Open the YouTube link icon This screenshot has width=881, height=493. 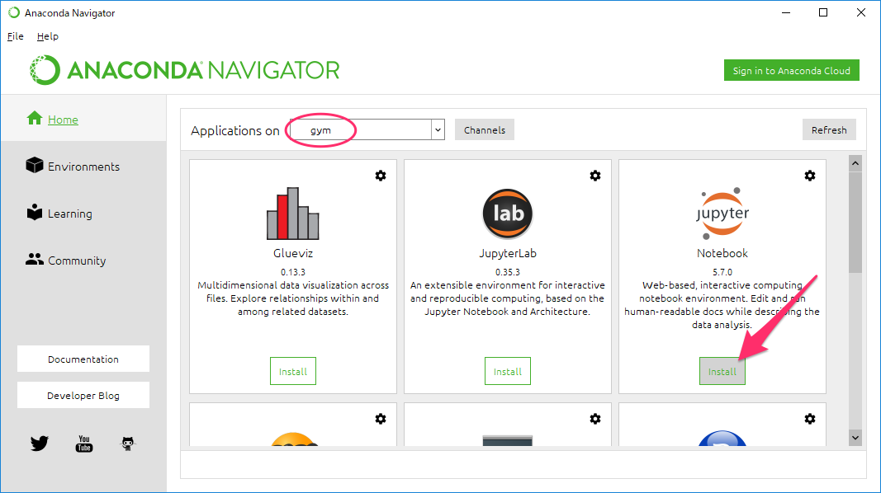(x=83, y=444)
